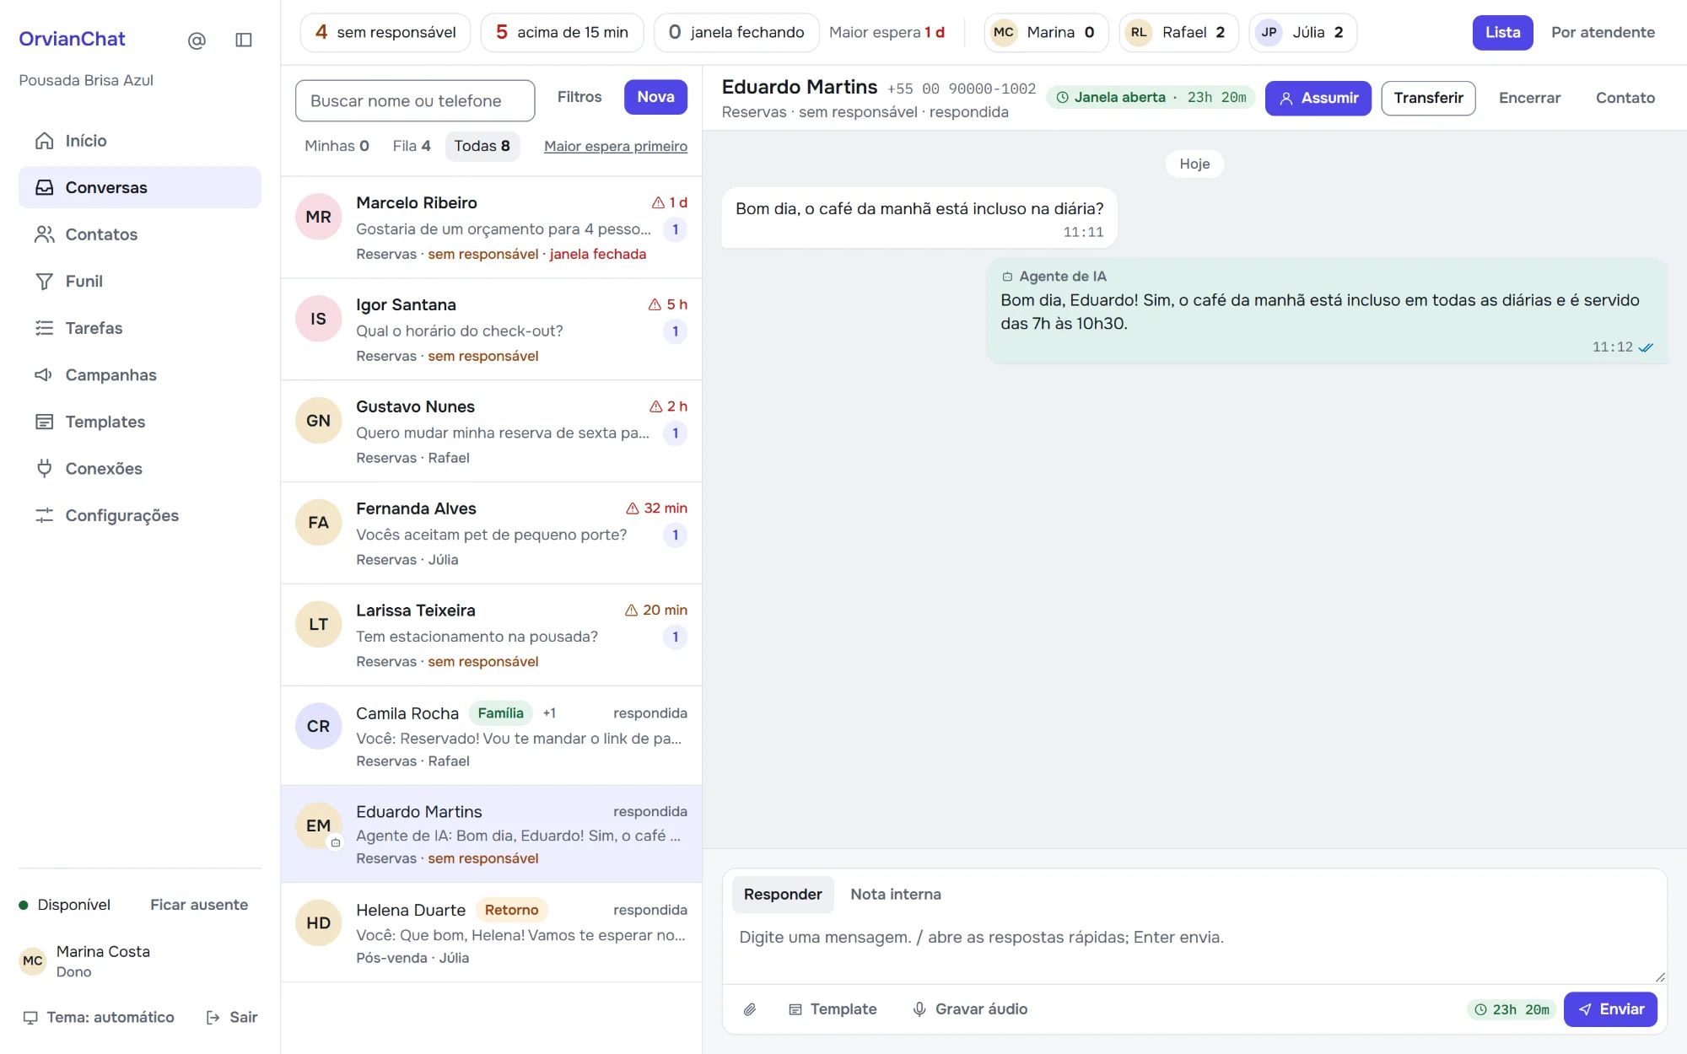
Task: Filter by 4 sem responsável
Action: 385,33
